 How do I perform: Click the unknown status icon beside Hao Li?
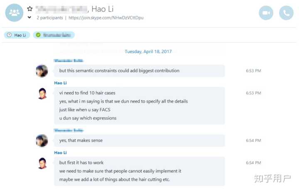tap(9, 35)
